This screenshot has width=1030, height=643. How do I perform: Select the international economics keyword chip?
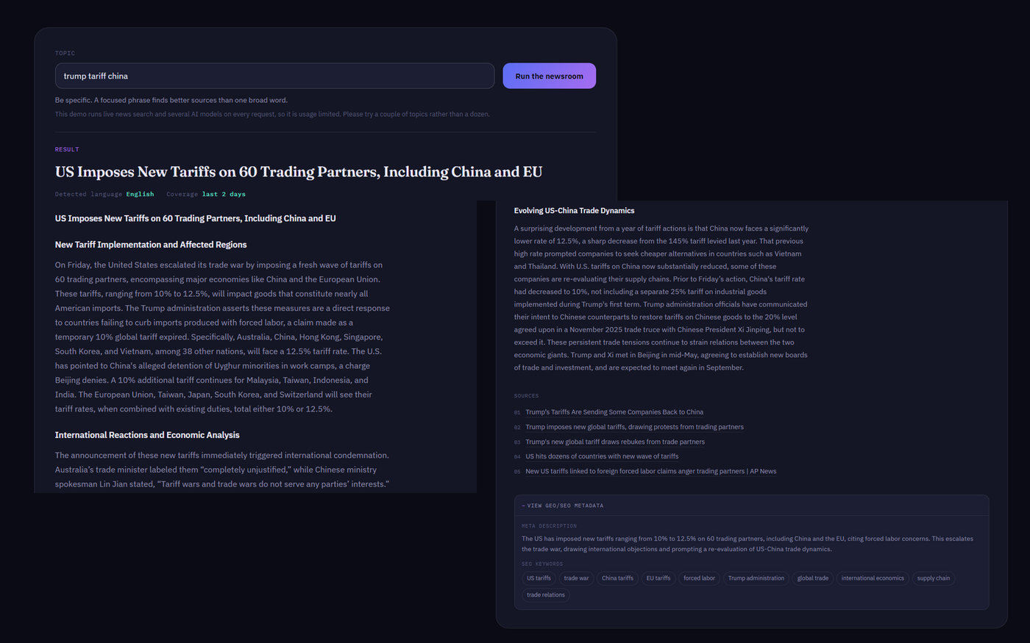click(x=873, y=578)
